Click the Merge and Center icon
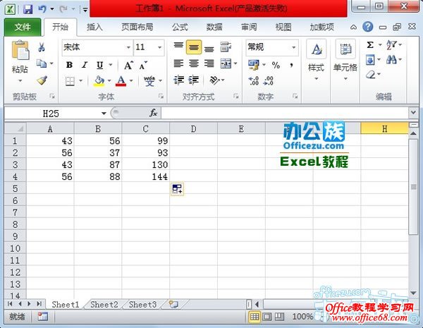This screenshot has width=423, height=328. click(226, 63)
